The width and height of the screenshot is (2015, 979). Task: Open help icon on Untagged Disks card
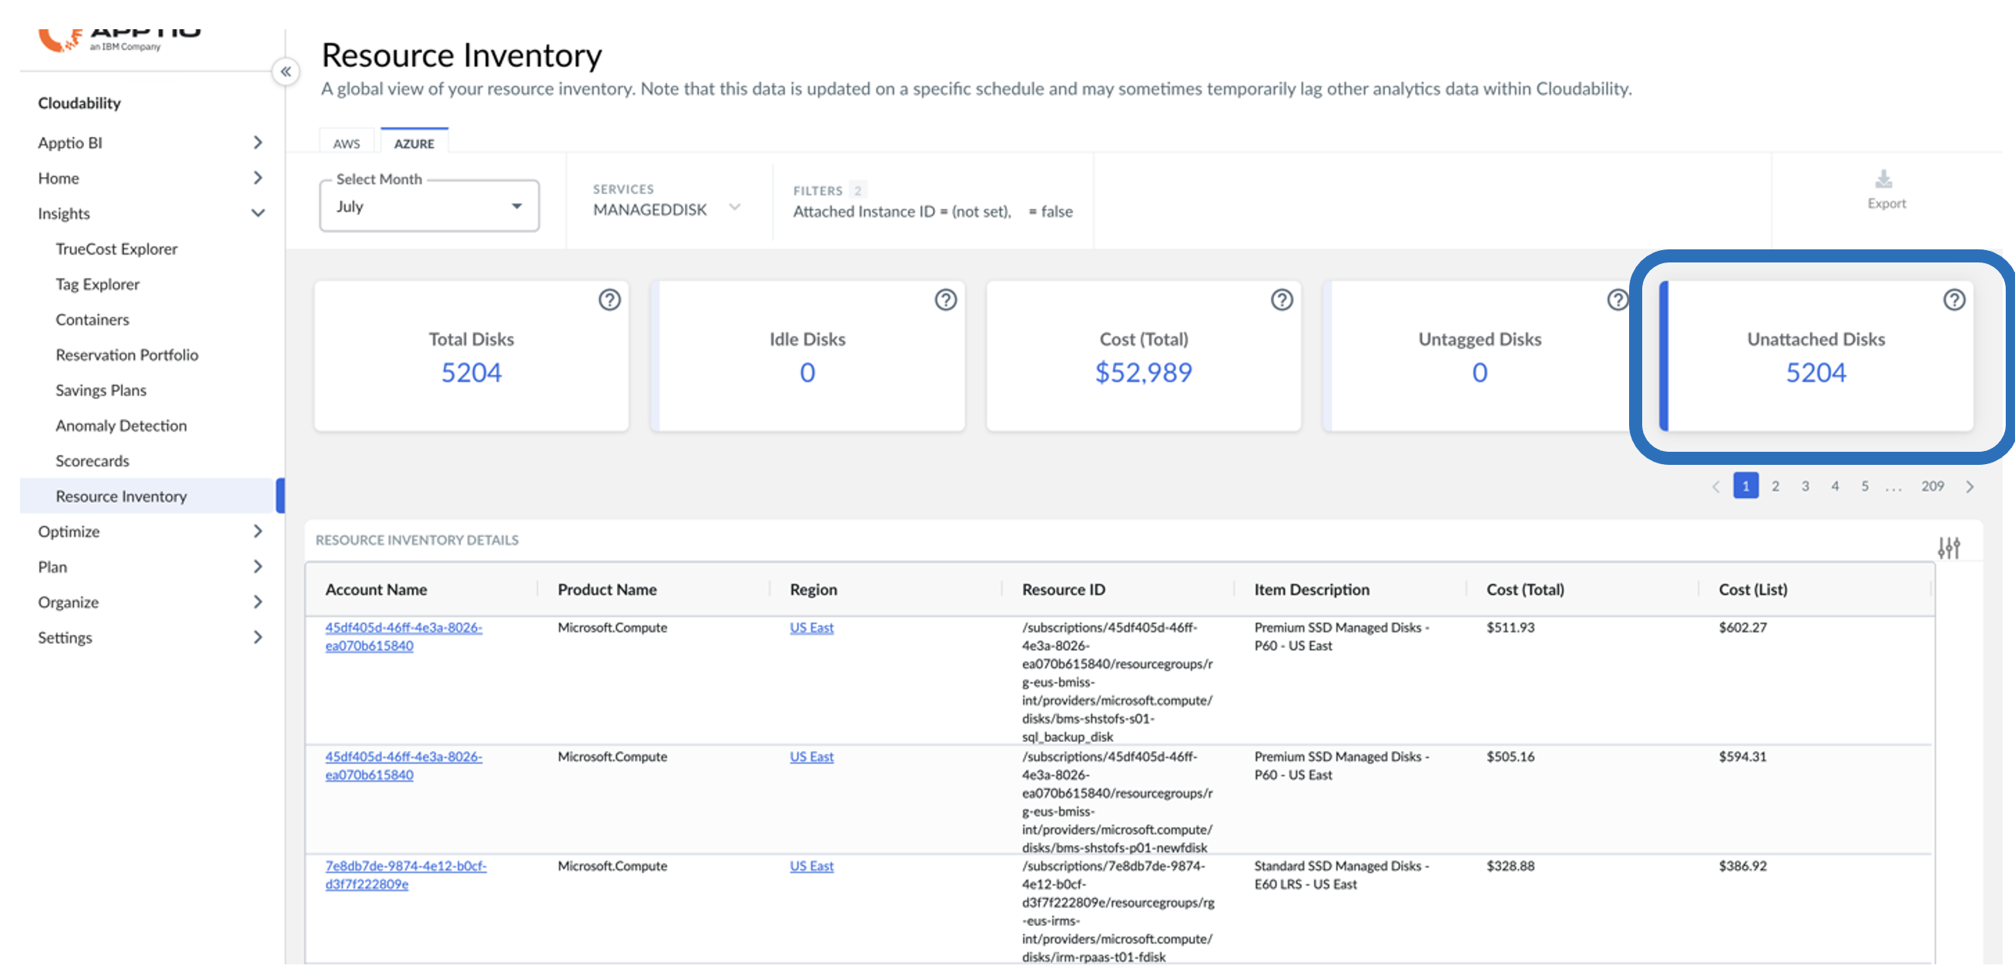(x=1618, y=299)
